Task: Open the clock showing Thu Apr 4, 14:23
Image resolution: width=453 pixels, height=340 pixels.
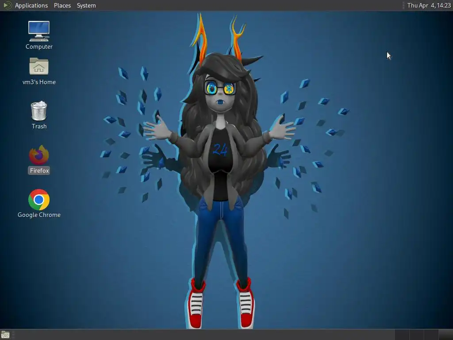Action: click(x=429, y=5)
